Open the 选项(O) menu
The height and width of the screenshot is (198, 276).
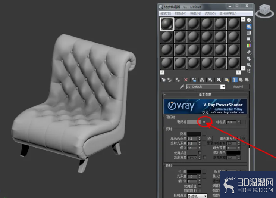210,13
